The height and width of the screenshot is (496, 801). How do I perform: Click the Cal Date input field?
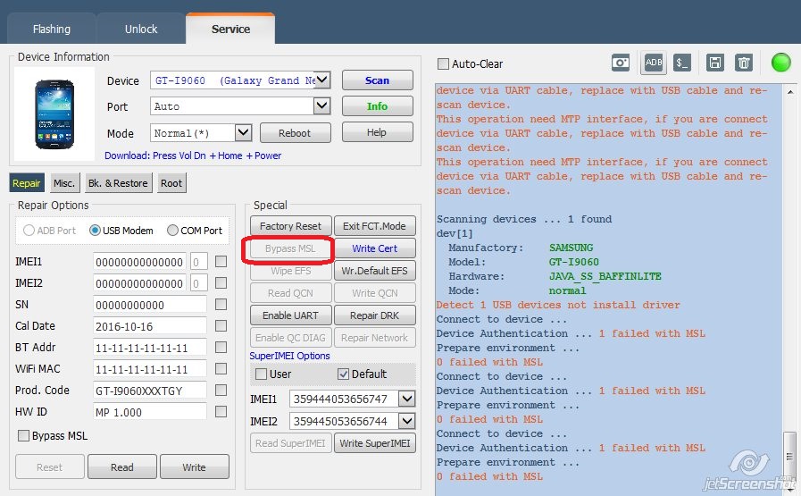[x=150, y=326]
